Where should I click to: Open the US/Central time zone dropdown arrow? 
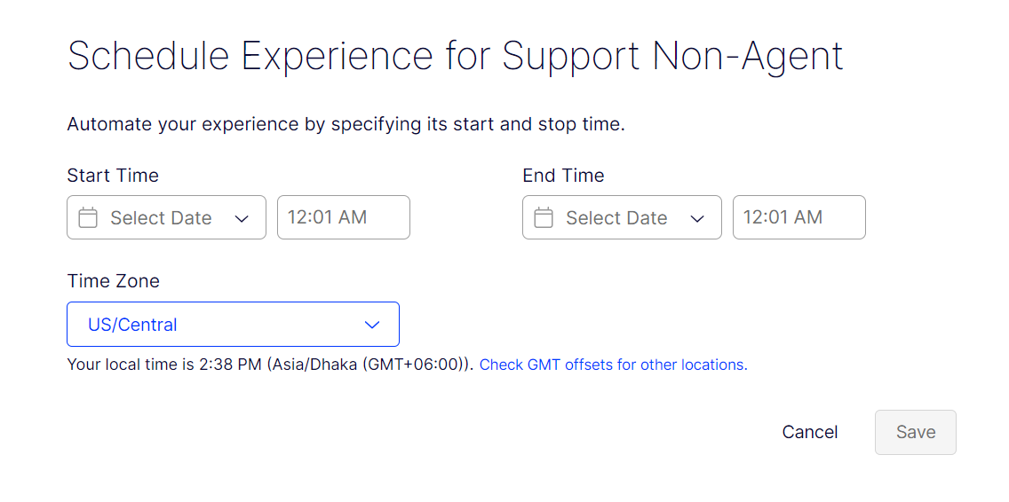pyautogui.click(x=372, y=325)
